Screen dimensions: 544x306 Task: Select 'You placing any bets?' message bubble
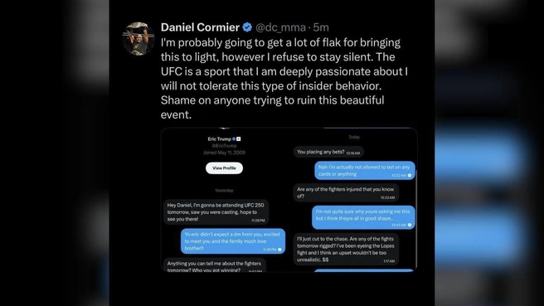point(328,152)
